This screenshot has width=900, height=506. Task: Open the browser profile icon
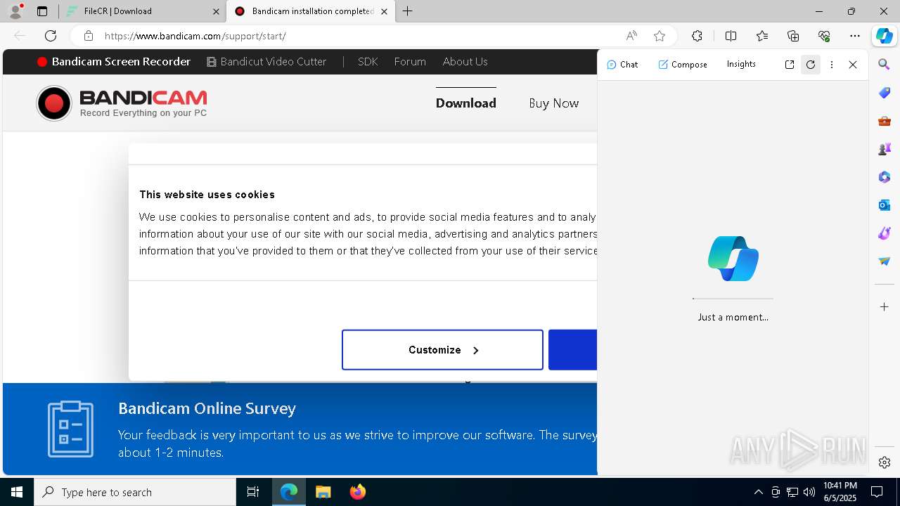[15, 11]
